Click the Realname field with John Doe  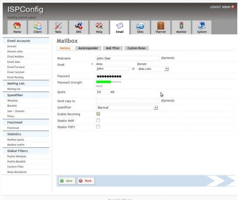(x=128, y=58)
